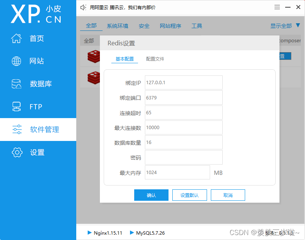This screenshot has height=240, width=305.
Task: Click the 取消 button
Action: point(228,195)
